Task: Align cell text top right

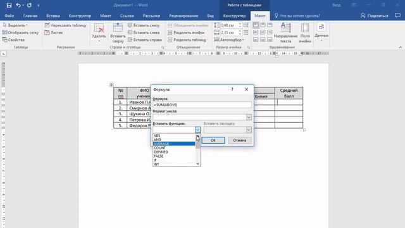Action: pos(270,25)
